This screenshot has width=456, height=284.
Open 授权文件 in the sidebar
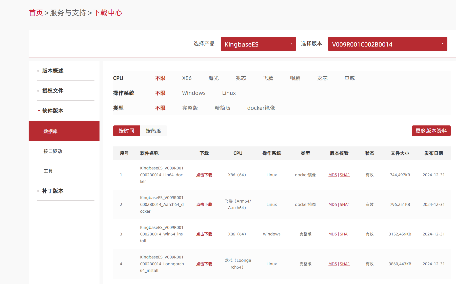point(53,91)
